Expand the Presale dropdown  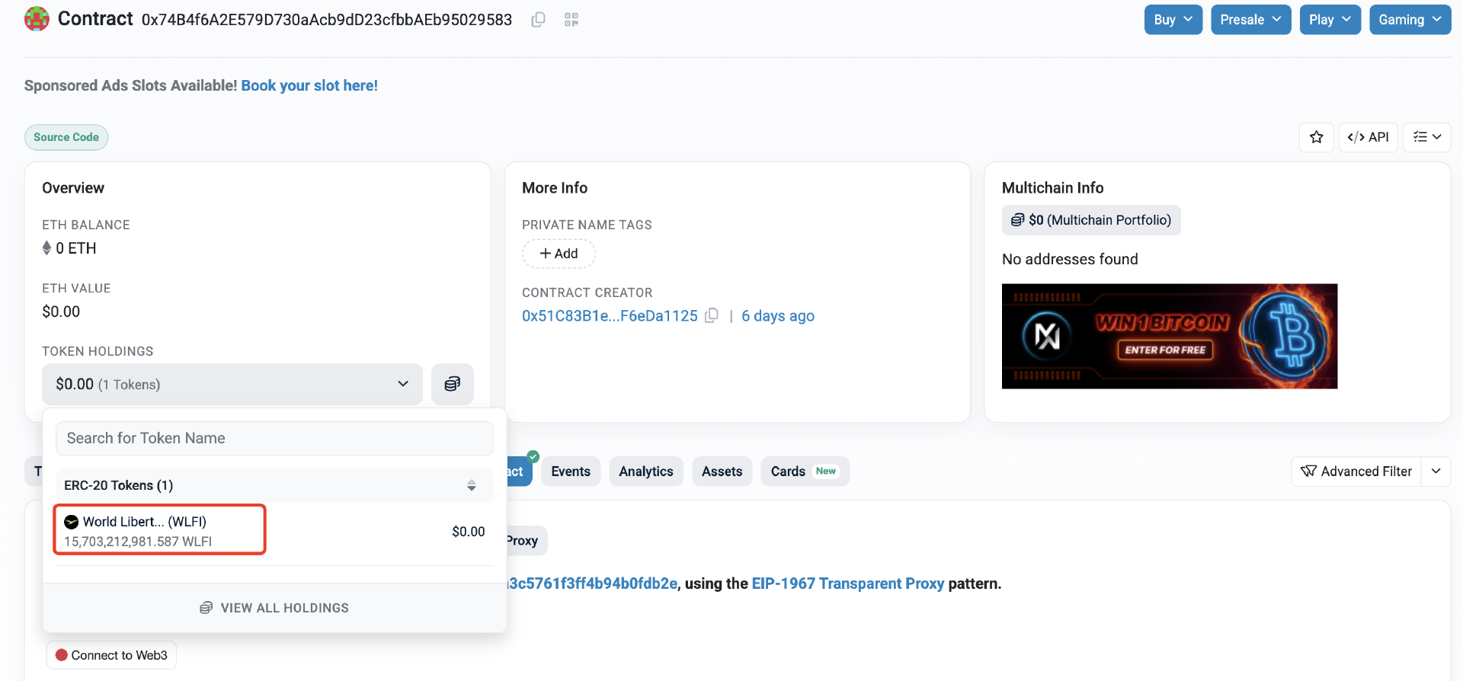1250,20
